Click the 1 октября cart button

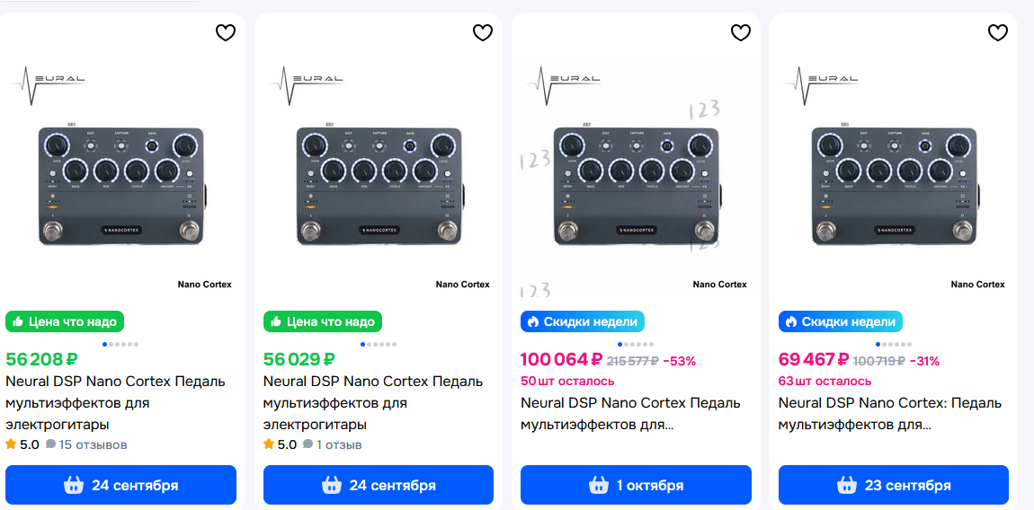click(636, 485)
